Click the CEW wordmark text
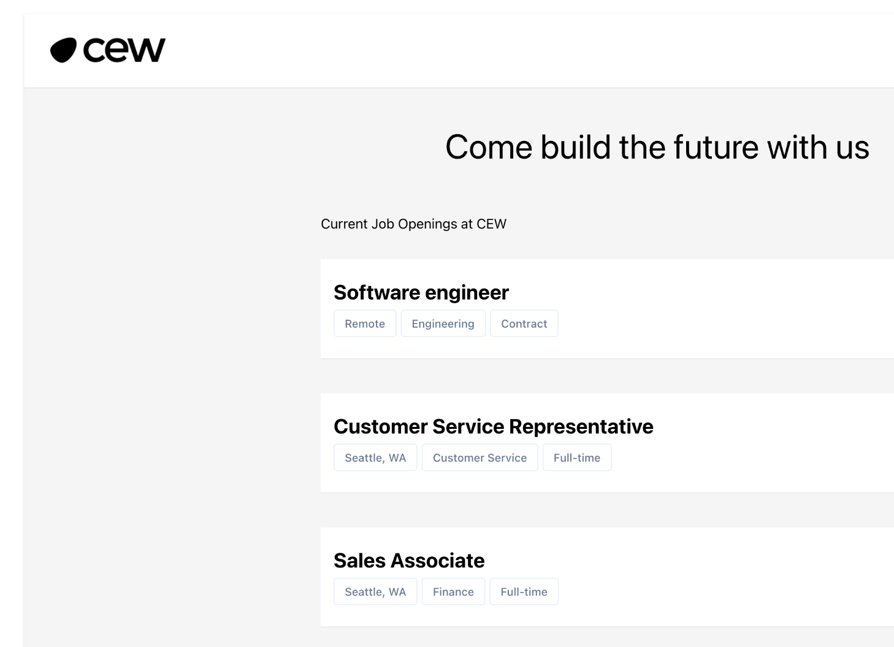This screenshot has height=647, width=894. [124, 50]
